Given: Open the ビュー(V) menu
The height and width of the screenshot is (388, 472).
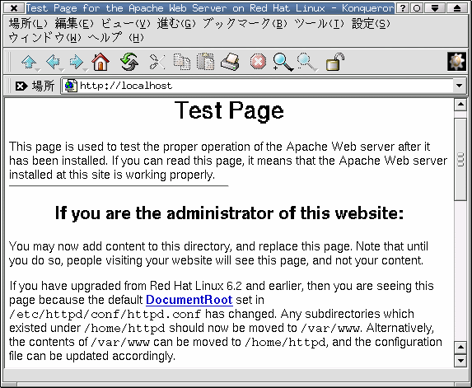Looking at the screenshot, I should [x=125, y=24].
